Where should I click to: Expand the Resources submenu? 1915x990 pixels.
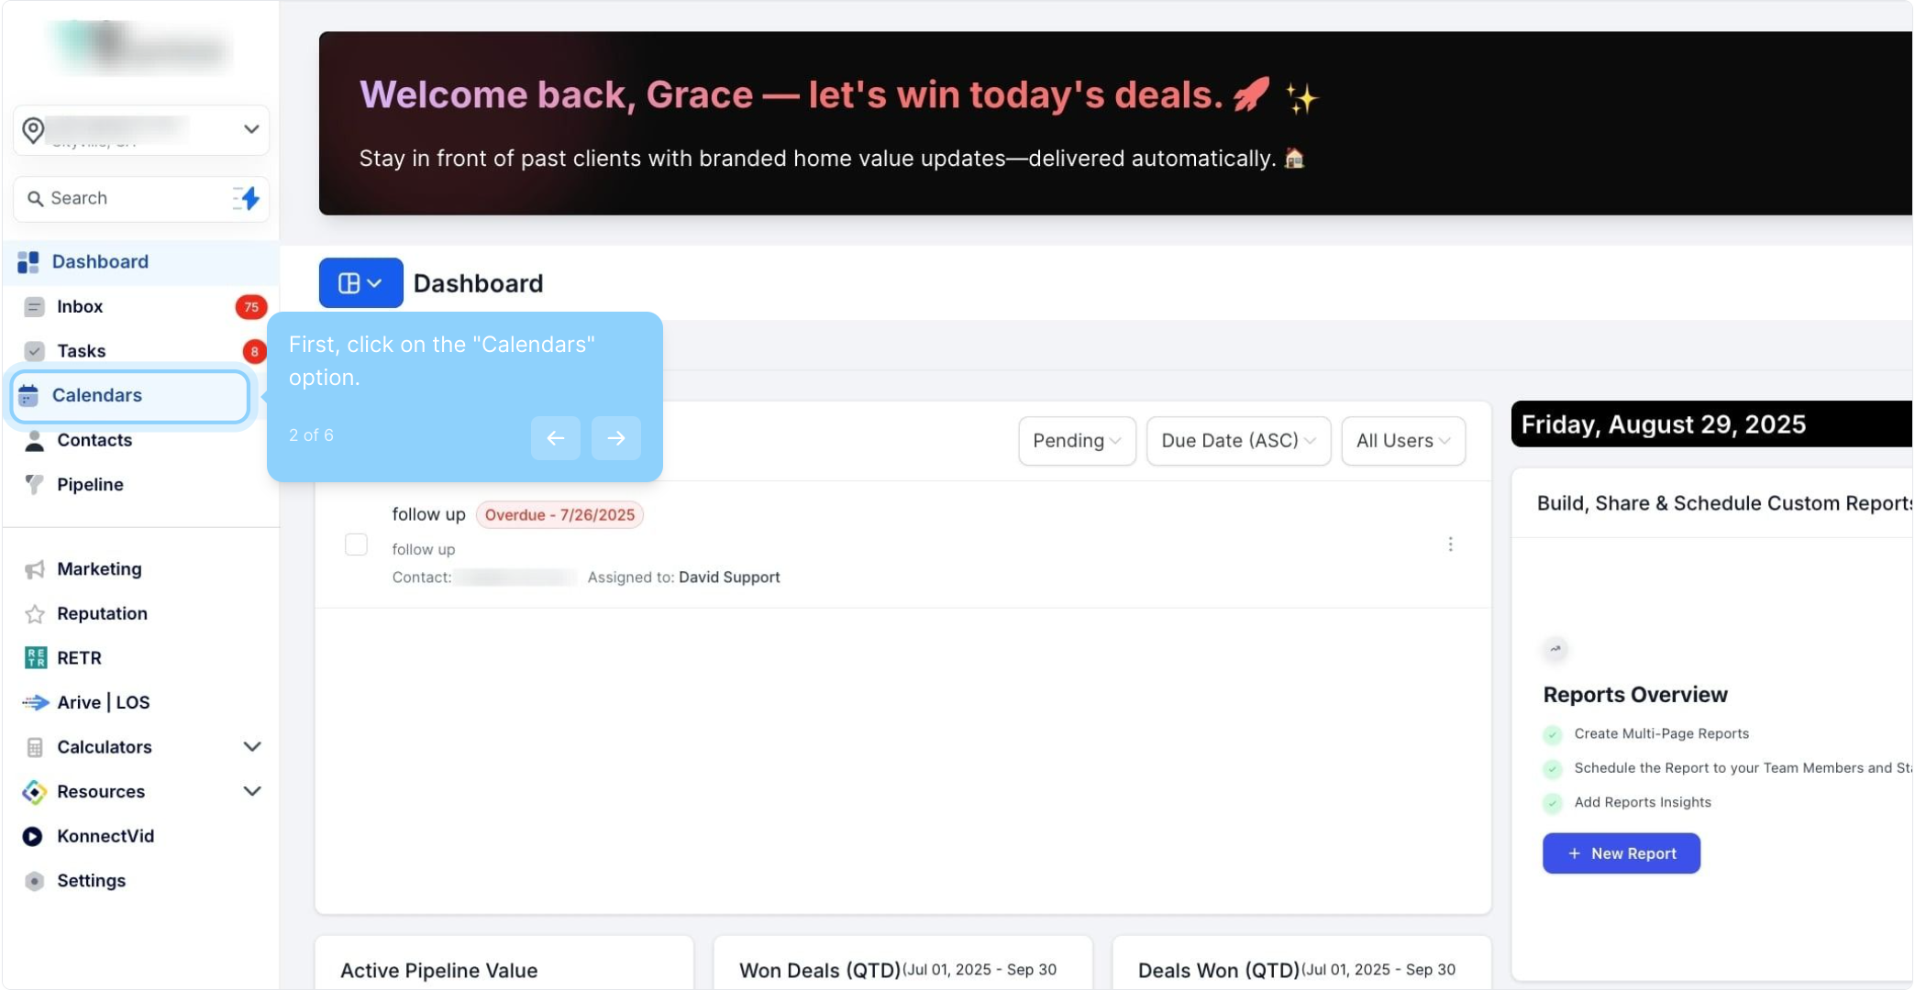coord(251,791)
